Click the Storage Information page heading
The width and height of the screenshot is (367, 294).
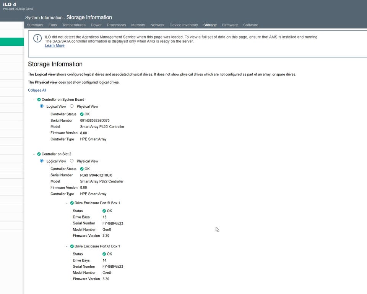coord(55,64)
